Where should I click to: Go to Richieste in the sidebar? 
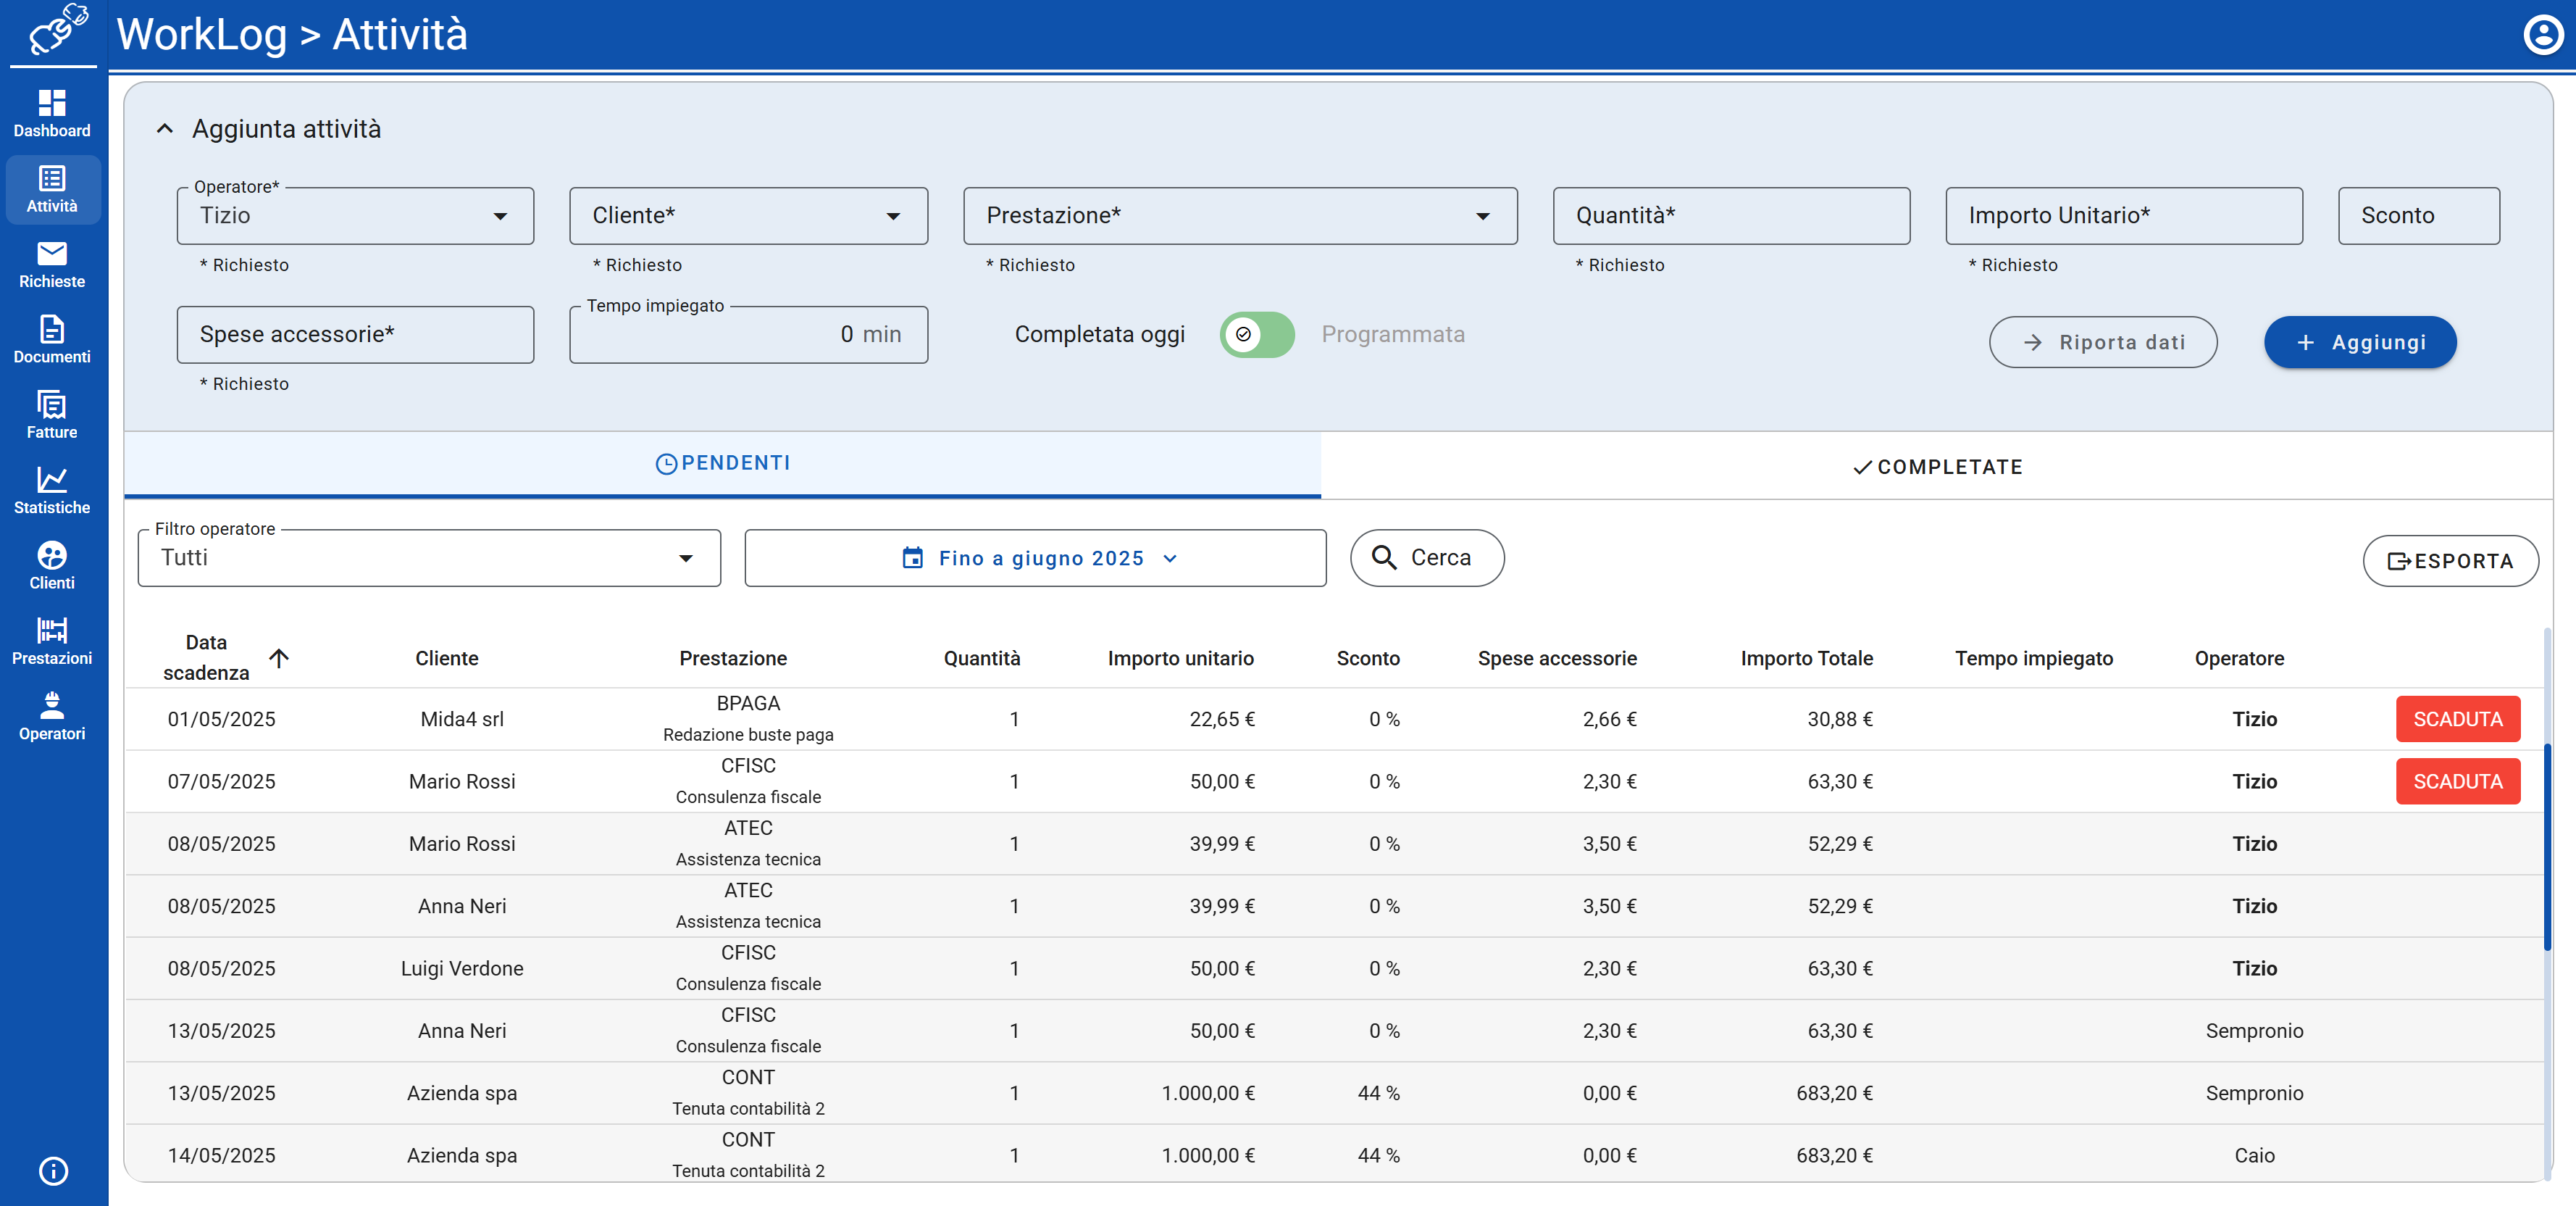tap(52, 265)
